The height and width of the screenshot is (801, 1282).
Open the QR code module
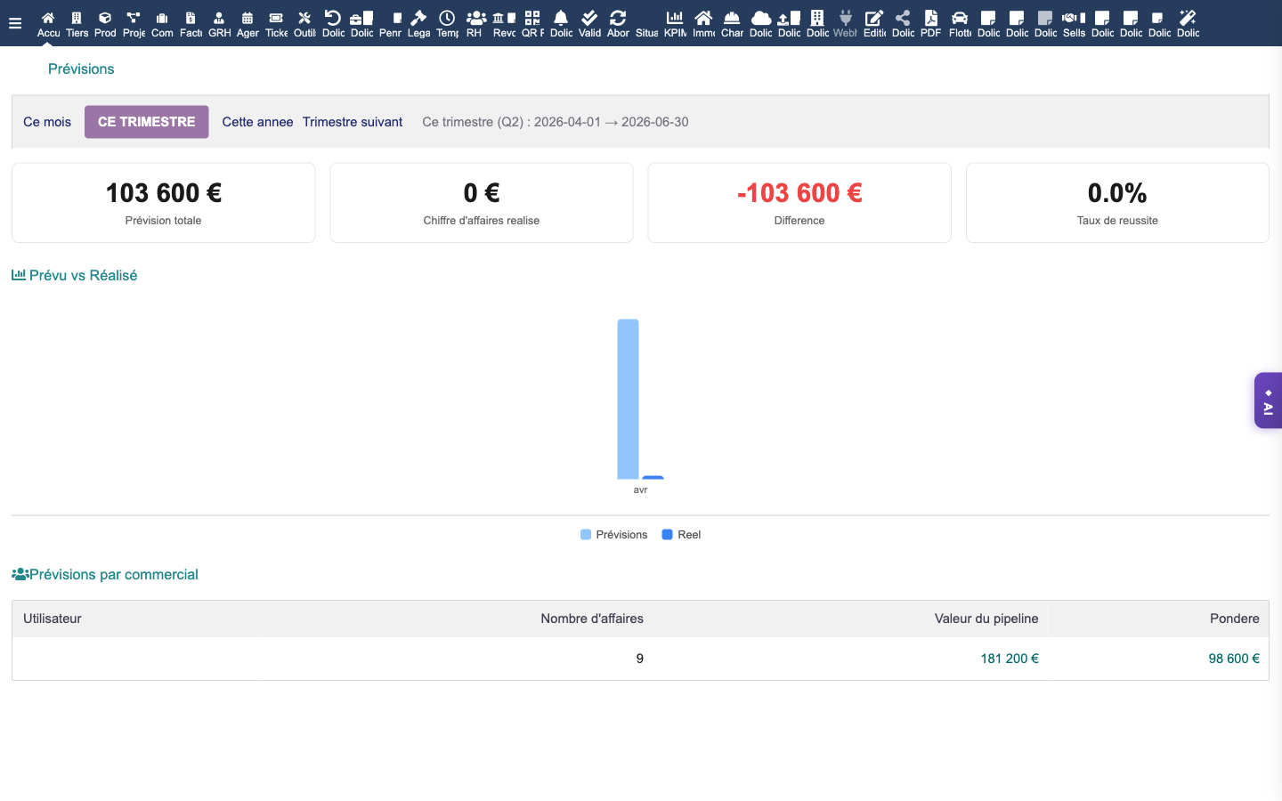point(532,24)
